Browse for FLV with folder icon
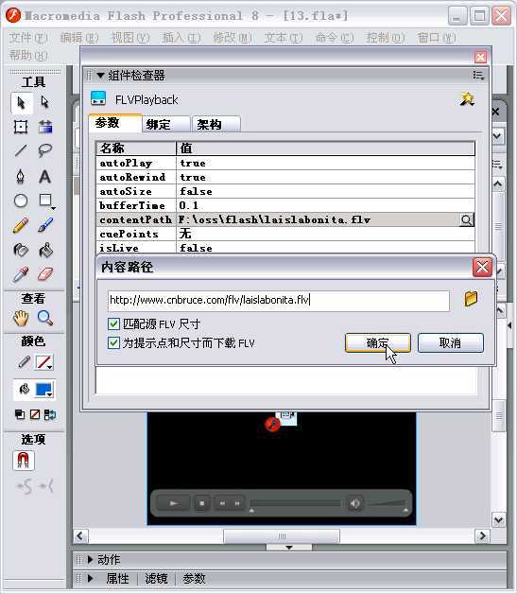 tap(471, 299)
